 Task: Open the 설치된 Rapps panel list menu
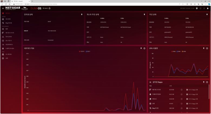[x=150, y=82]
